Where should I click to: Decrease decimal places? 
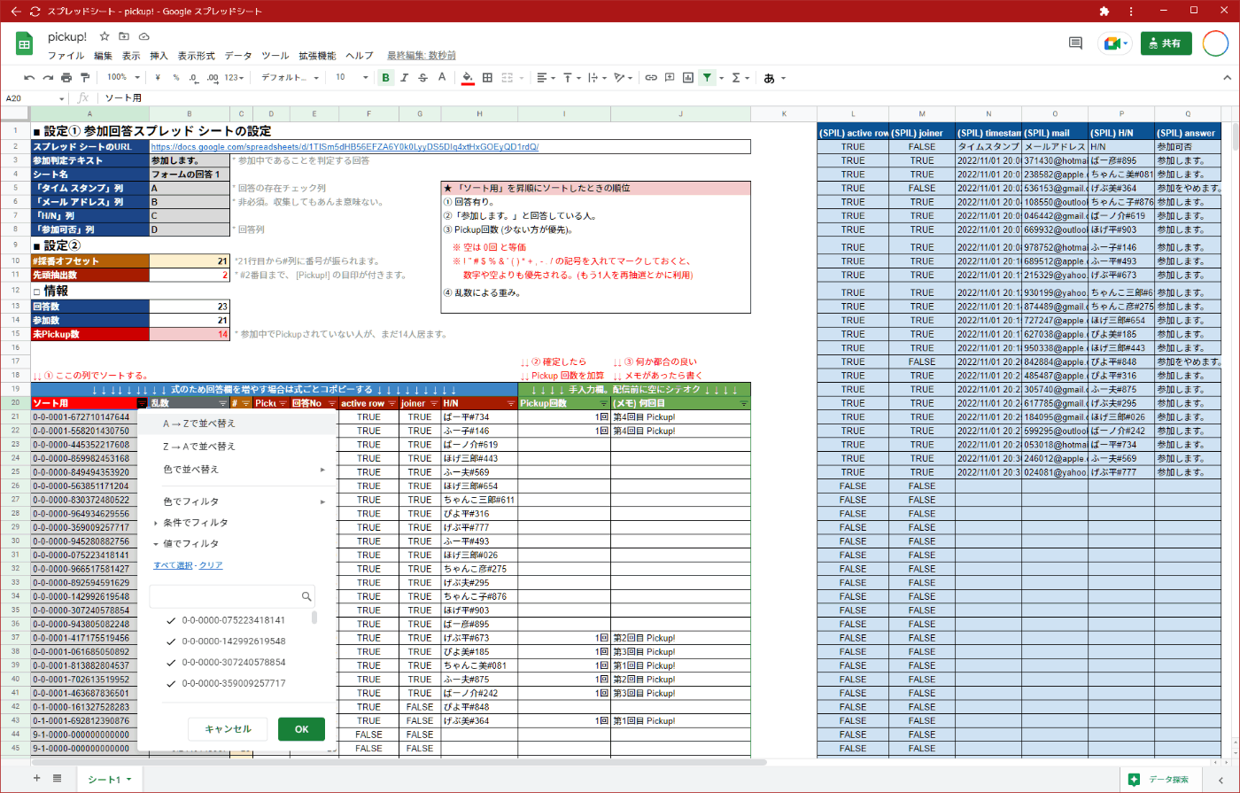[x=194, y=78]
